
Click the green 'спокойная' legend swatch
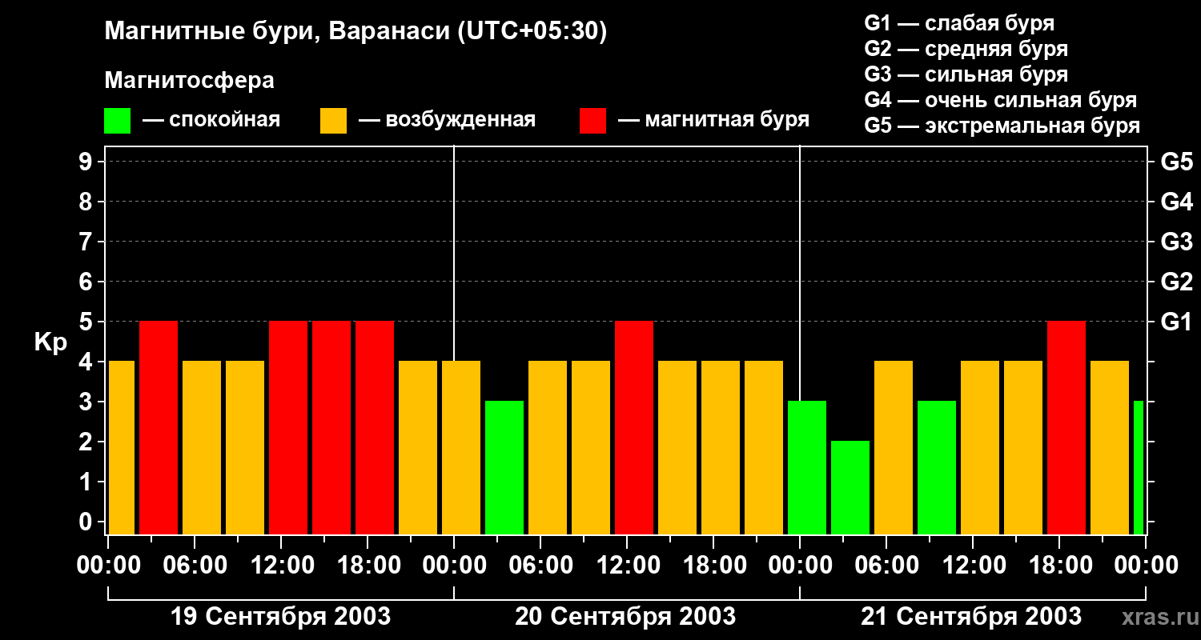click(118, 121)
